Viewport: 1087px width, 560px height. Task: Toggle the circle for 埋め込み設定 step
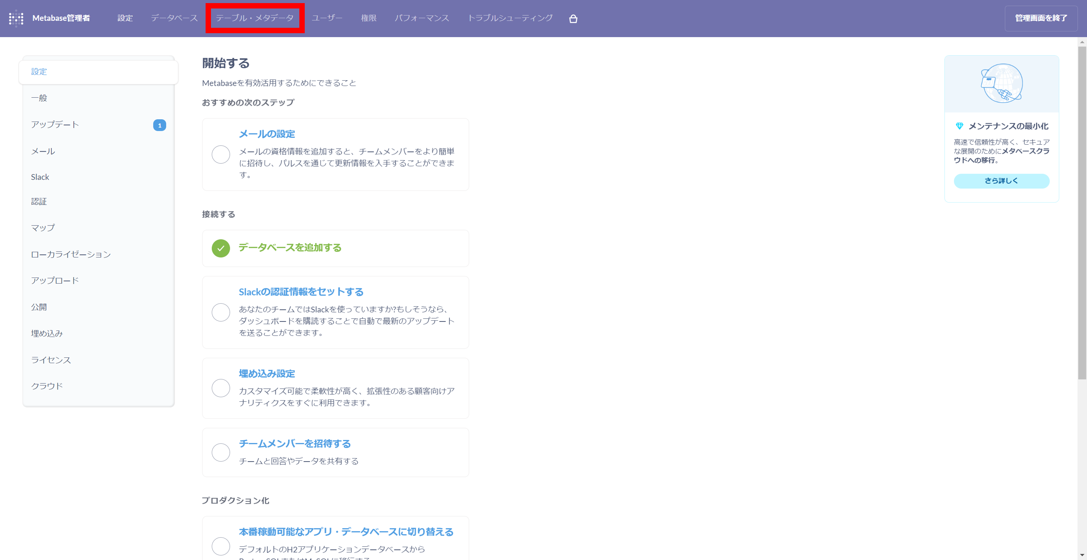pos(221,388)
